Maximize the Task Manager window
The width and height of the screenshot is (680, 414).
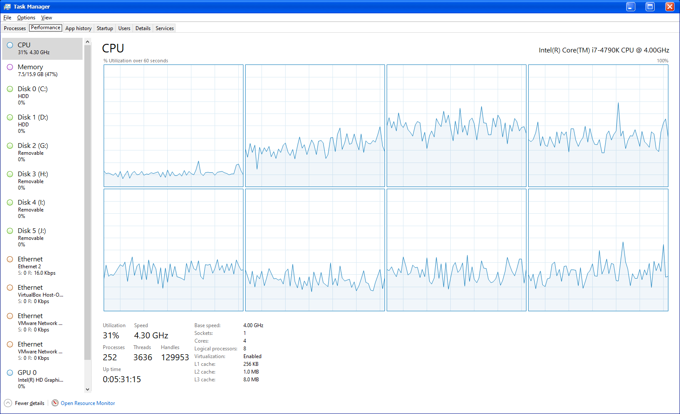650,6
